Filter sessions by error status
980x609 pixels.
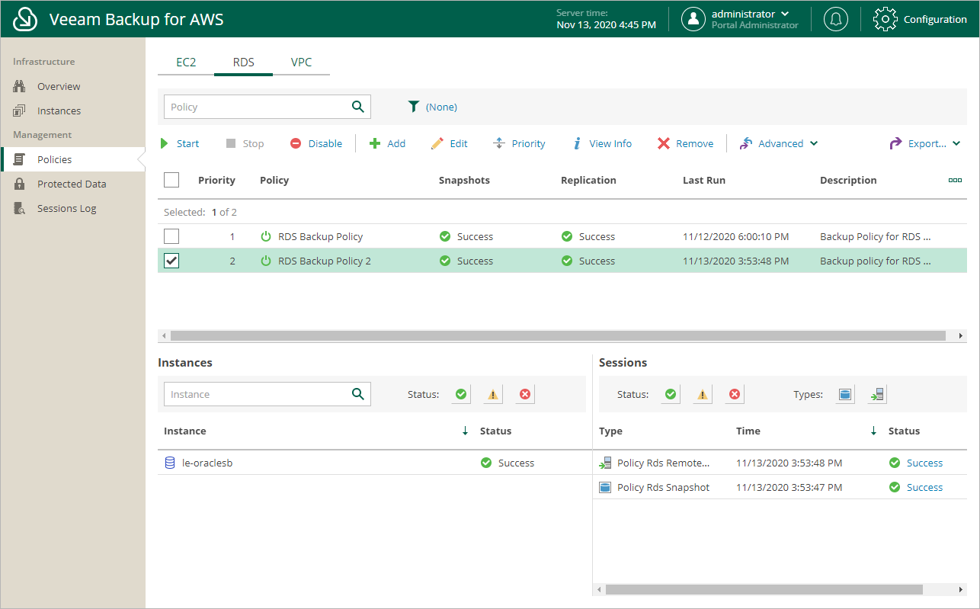tap(735, 394)
